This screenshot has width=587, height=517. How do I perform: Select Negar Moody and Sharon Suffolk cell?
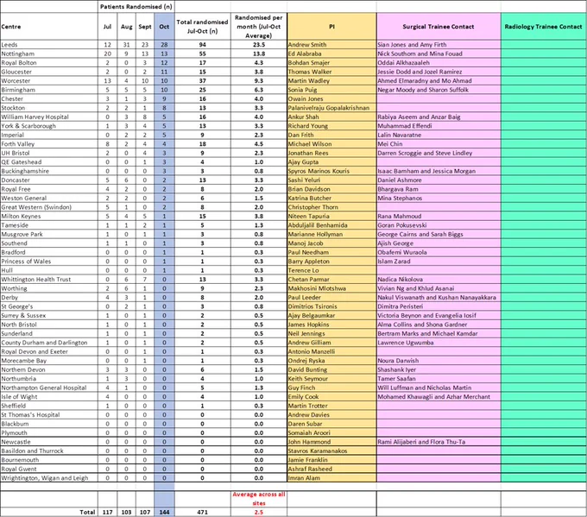tap(439, 90)
